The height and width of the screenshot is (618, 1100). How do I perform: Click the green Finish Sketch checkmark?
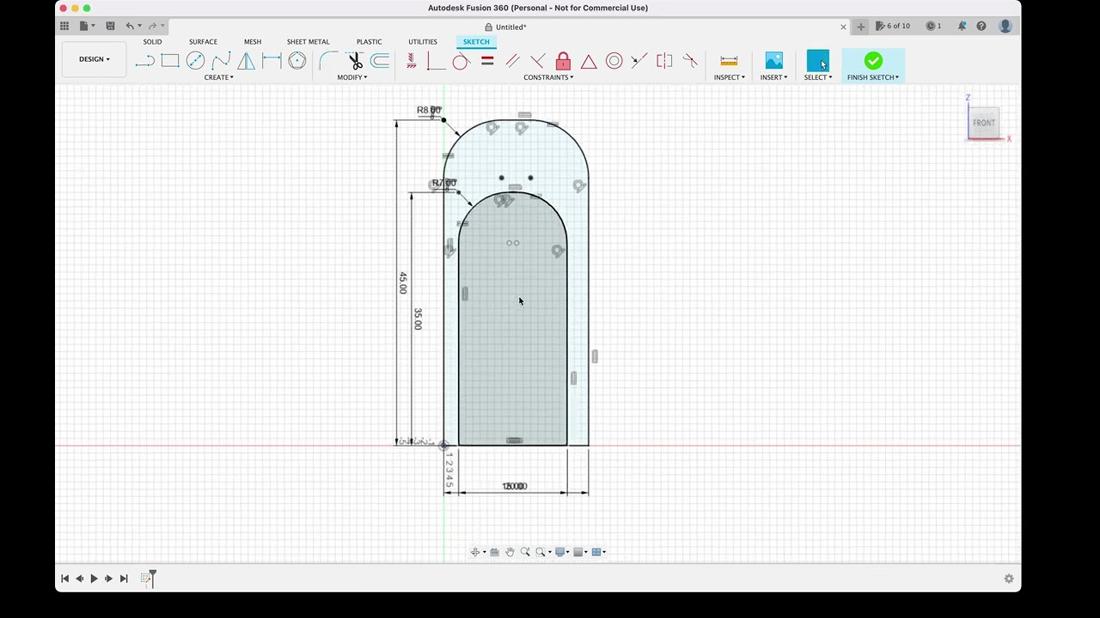tap(873, 61)
